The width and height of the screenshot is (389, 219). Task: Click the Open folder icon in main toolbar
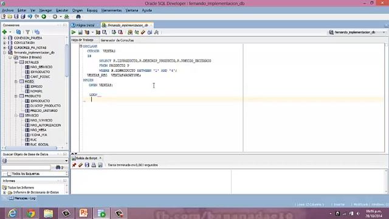point(10,16)
